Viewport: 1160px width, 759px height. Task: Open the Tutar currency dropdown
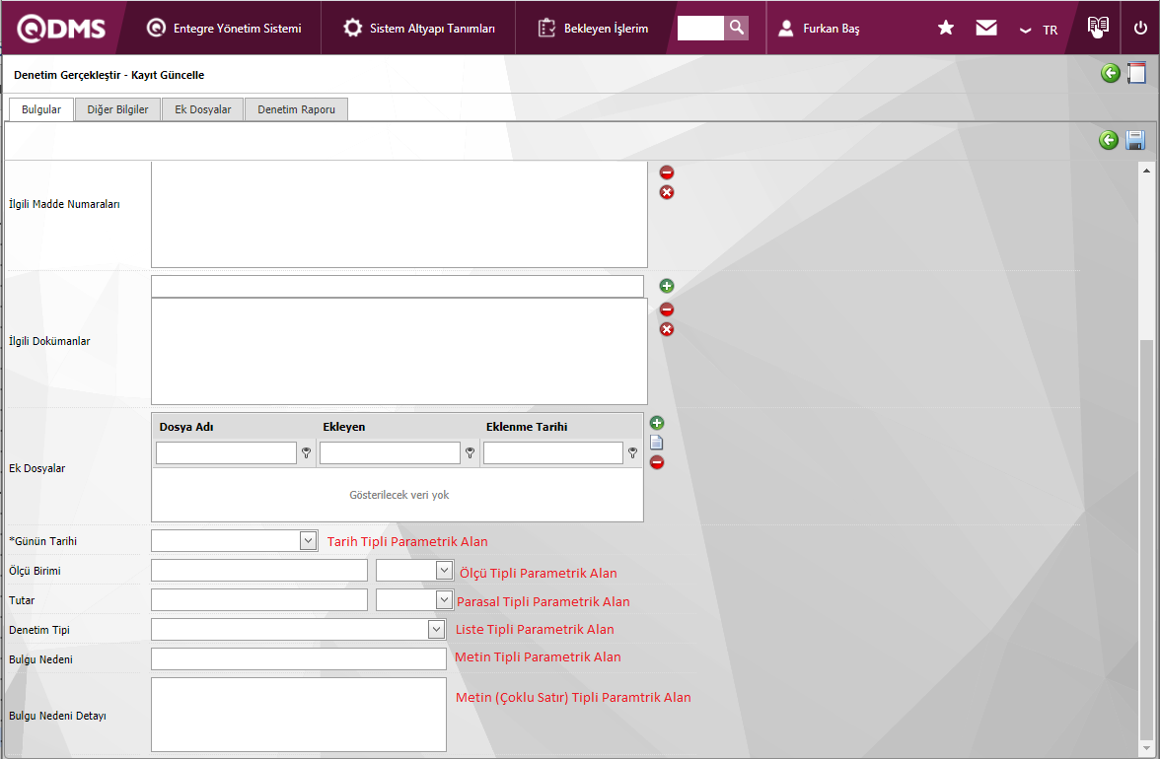(444, 599)
